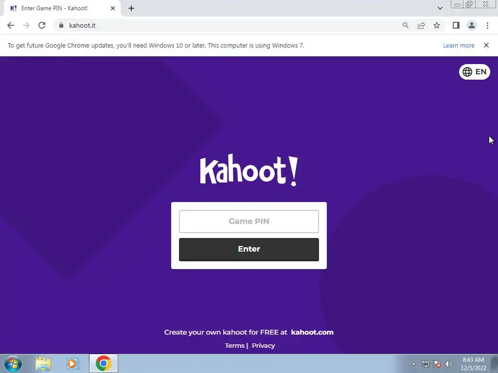Dismiss the Chrome update notification bar

click(x=486, y=45)
